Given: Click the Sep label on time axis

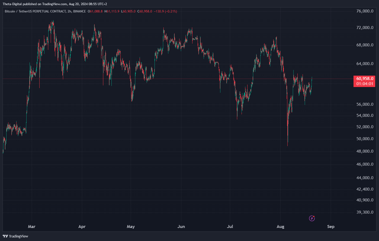Looking at the screenshot, I should pos(331,227).
